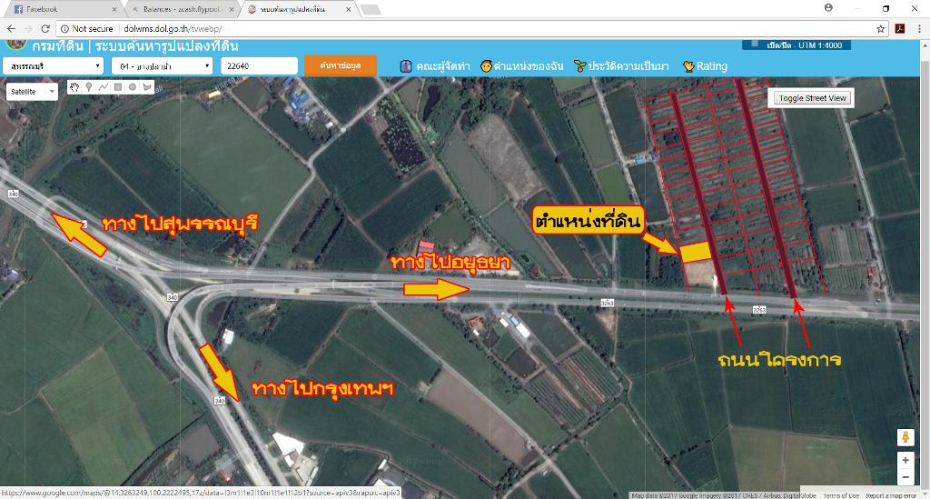
Task: Click the parcel number field 22640
Action: click(259, 65)
